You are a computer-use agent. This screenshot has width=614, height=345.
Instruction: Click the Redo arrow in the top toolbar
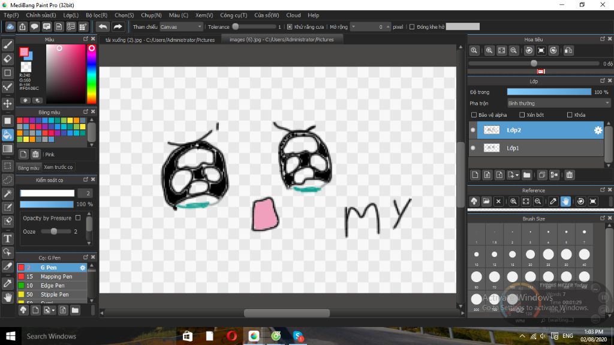pos(118,26)
